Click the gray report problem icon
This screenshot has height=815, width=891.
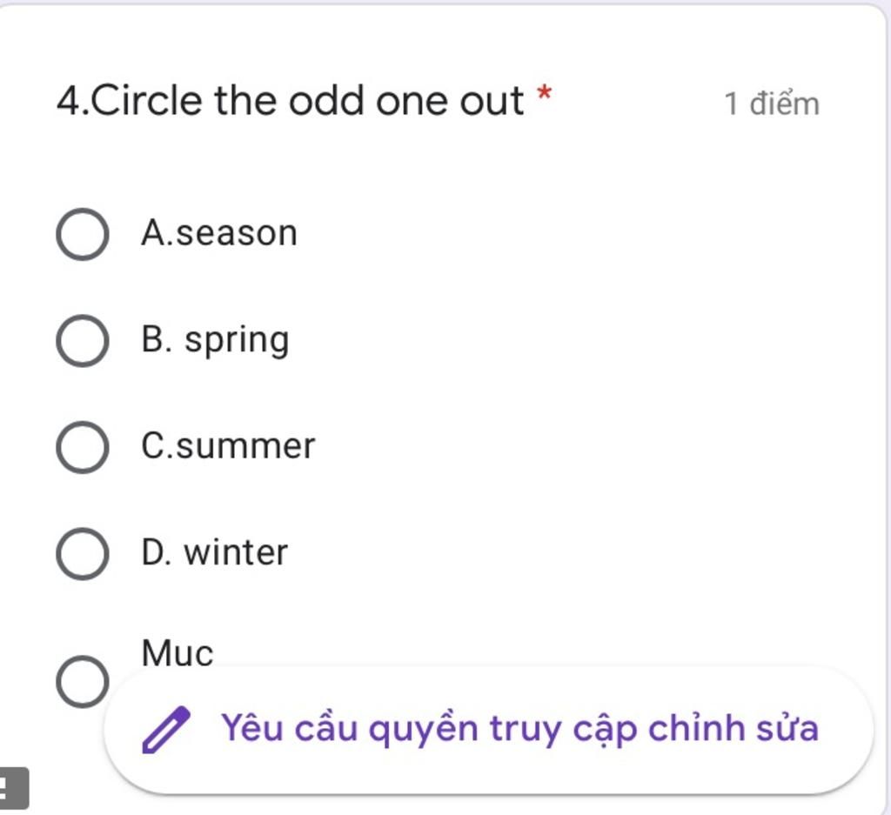[x=12, y=788]
